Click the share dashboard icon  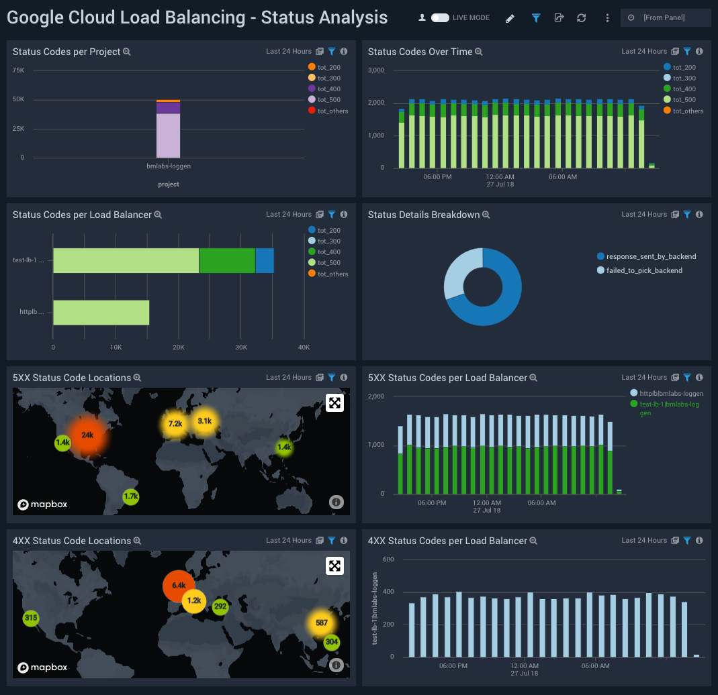coord(559,17)
